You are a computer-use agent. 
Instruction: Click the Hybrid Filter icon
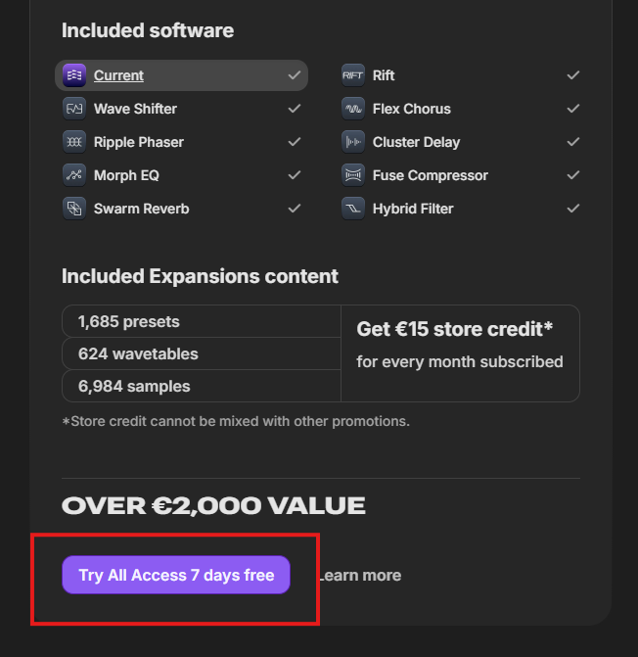[x=353, y=209]
